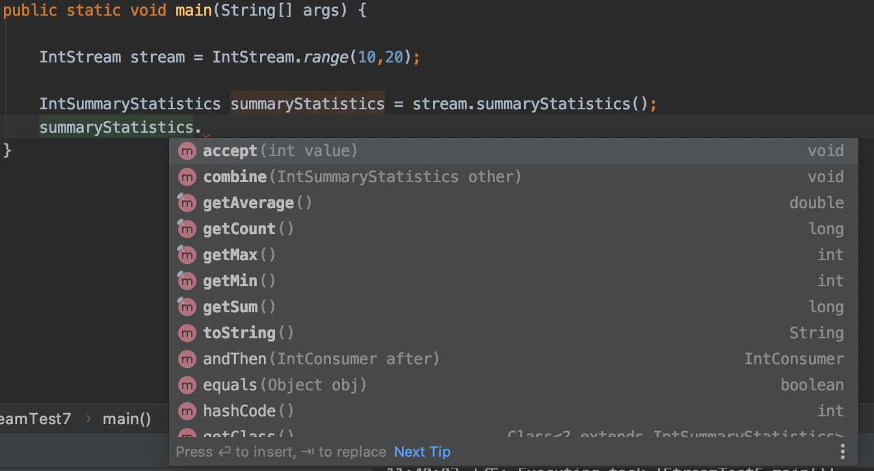This screenshot has height=471, width=874.
Task: Click method icon beside getCount suggestion
Action: pyautogui.click(x=187, y=229)
